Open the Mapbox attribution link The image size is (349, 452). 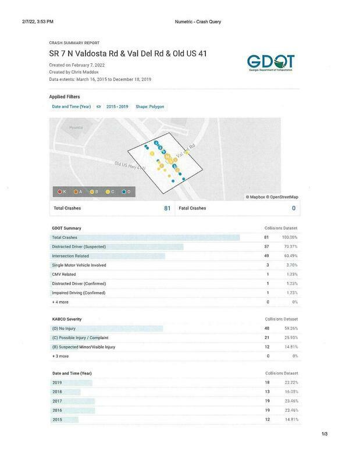click(255, 197)
